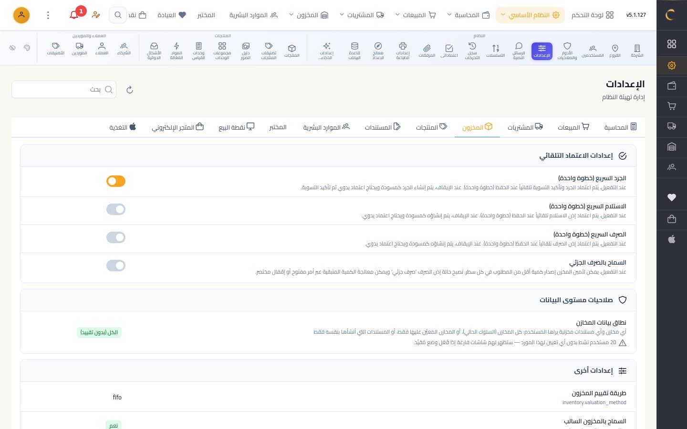Click the بحث settings search field
687x429 pixels.
coord(64,90)
